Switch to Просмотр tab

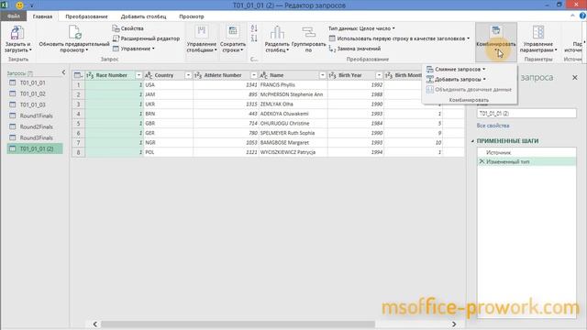click(192, 16)
